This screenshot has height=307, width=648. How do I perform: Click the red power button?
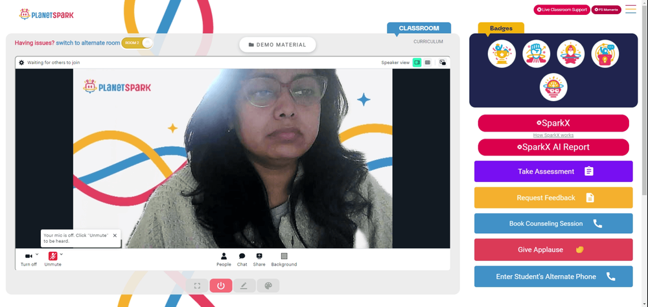click(221, 286)
